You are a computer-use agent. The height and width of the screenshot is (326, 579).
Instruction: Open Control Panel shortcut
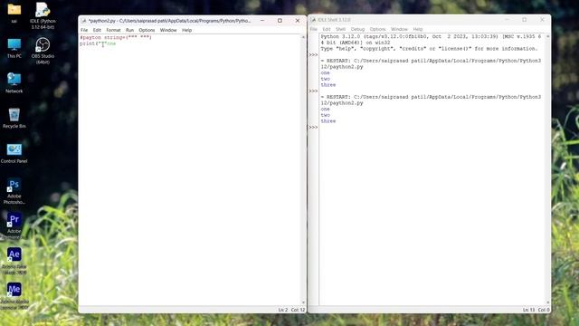click(x=14, y=153)
